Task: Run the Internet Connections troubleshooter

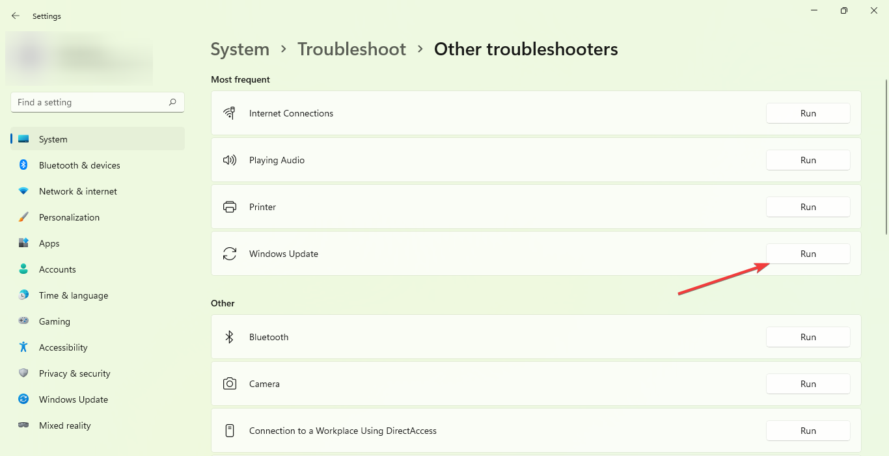Action: coord(808,113)
